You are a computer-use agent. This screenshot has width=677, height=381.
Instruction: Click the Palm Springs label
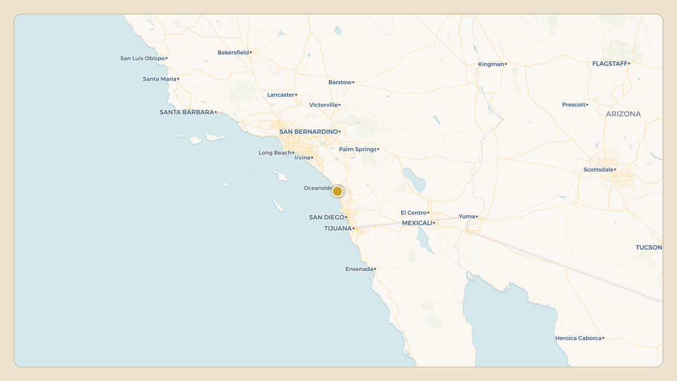(x=358, y=150)
